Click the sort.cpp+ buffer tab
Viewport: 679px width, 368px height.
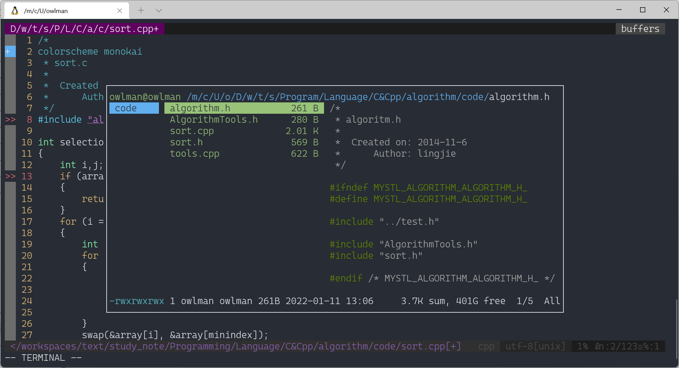85,29
